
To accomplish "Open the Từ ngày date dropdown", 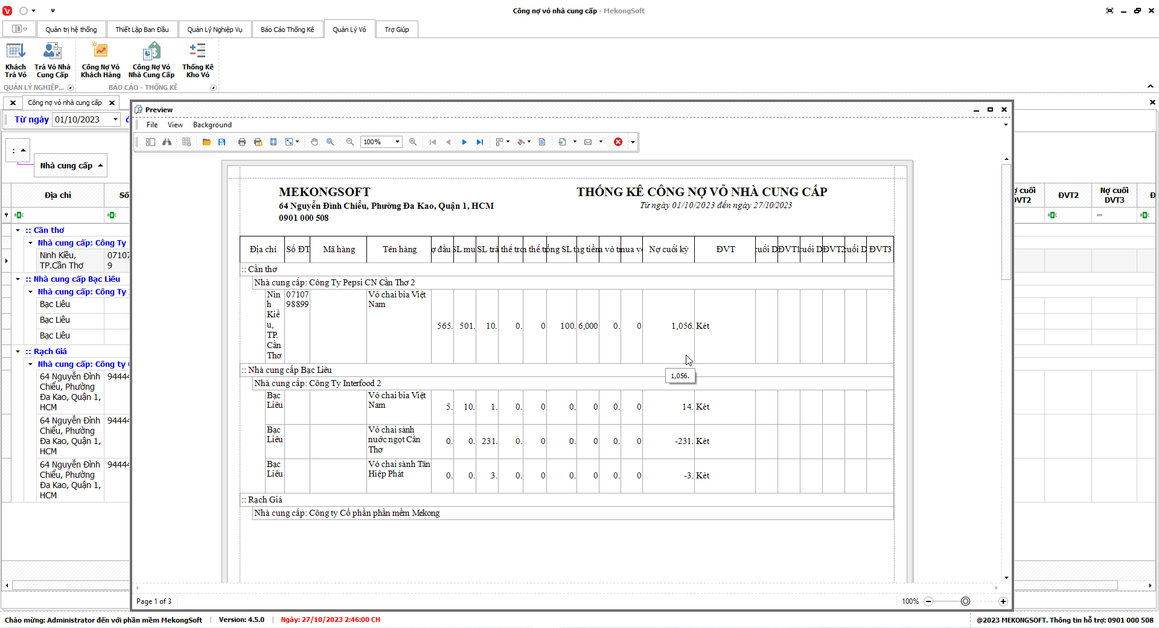I will point(115,119).
